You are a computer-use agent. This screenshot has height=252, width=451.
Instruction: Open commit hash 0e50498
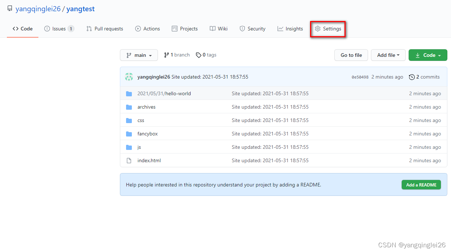click(360, 77)
